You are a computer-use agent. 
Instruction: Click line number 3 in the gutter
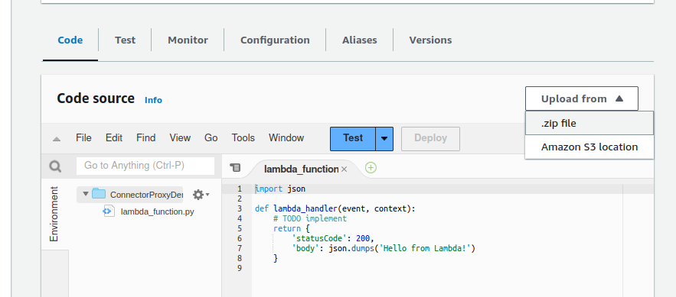pos(240,209)
